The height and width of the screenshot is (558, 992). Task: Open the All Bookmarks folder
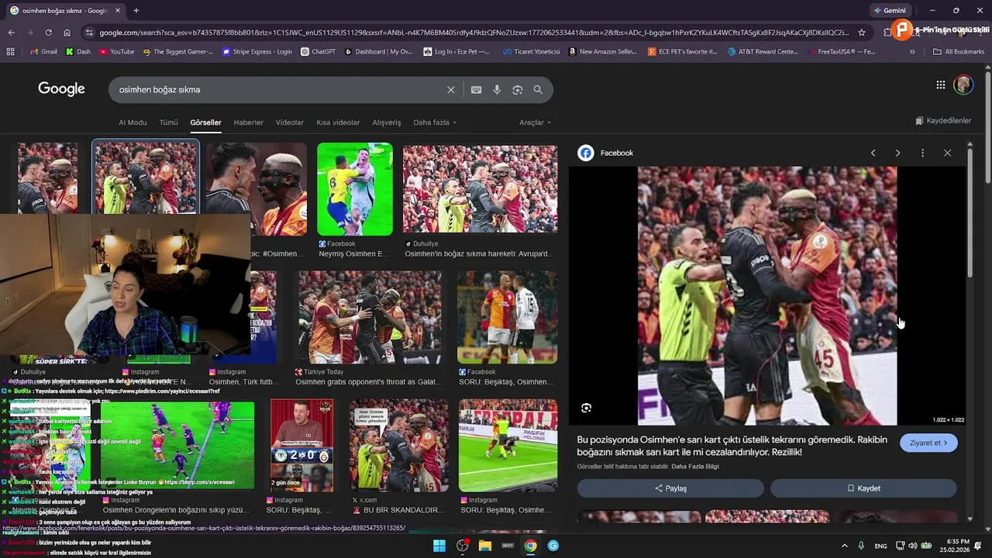tap(958, 52)
